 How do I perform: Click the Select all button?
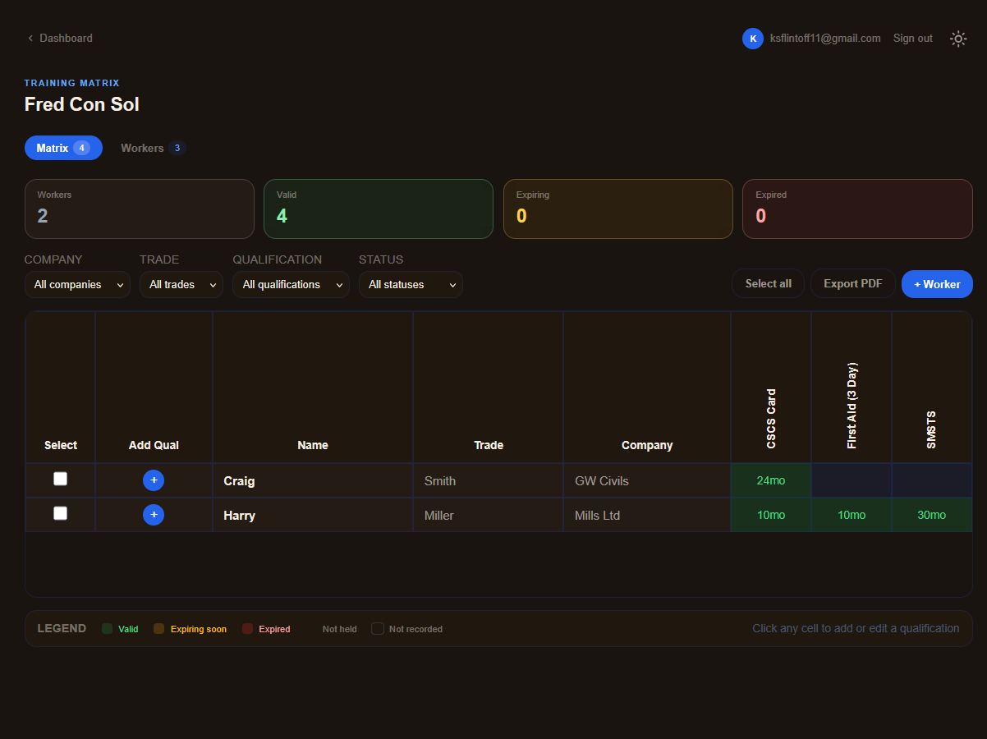(768, 283)
